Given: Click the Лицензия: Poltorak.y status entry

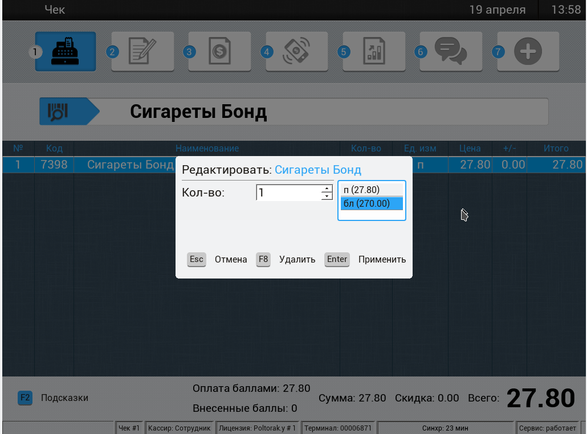Looking at the screenshot, I should [257, 428].
